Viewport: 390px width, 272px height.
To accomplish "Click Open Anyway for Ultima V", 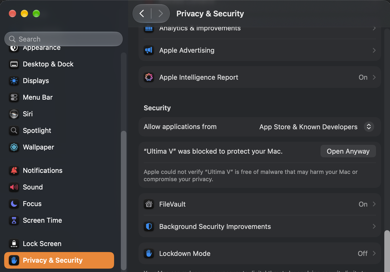I will (x=348, y=151).
